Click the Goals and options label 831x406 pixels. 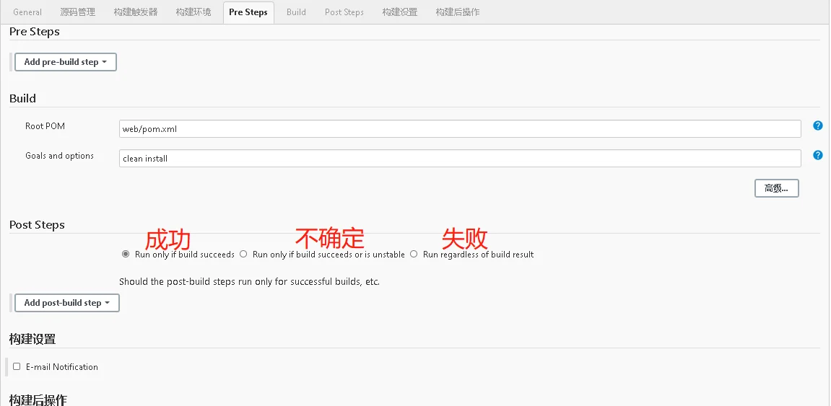pos(59,156)
